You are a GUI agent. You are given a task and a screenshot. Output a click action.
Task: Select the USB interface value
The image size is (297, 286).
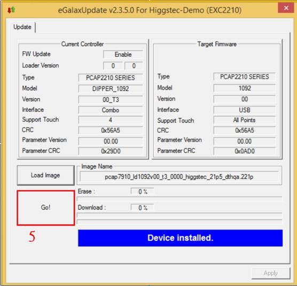[244, 110]
